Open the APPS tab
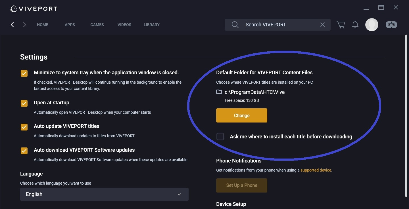This screenshot has height=209, width=409. [x=70, y=25]
